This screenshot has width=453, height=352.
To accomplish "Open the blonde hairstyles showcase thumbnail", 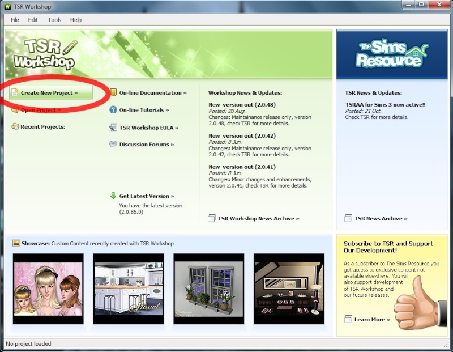I will (48, 289).
